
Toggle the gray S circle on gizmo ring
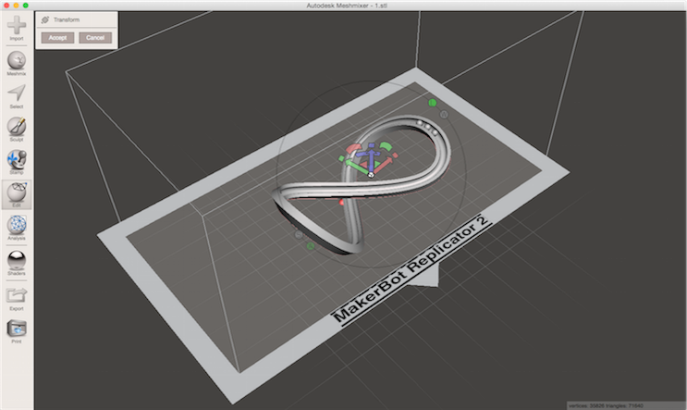pyautogui.click(x=299, y=234)
